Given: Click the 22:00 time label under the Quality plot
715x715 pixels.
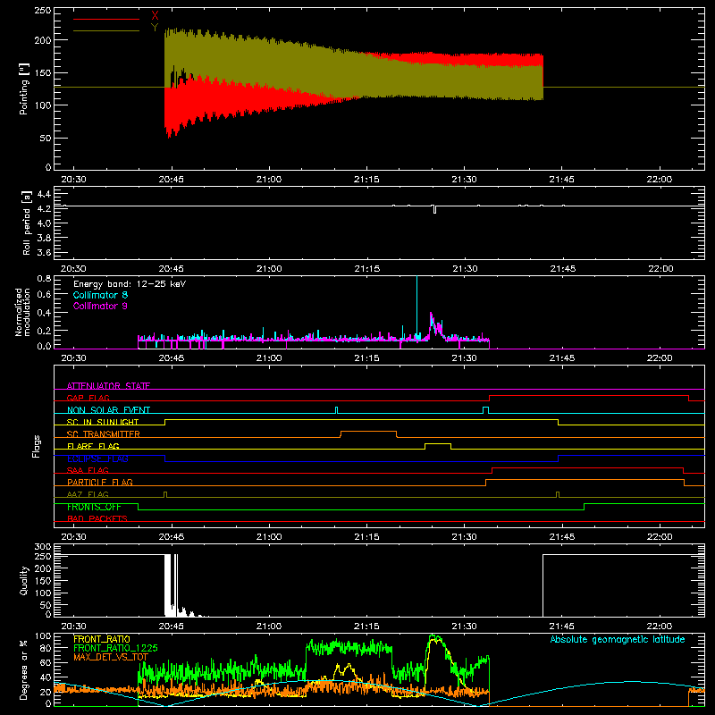Looking at the screenshot, I should point(660,627).
